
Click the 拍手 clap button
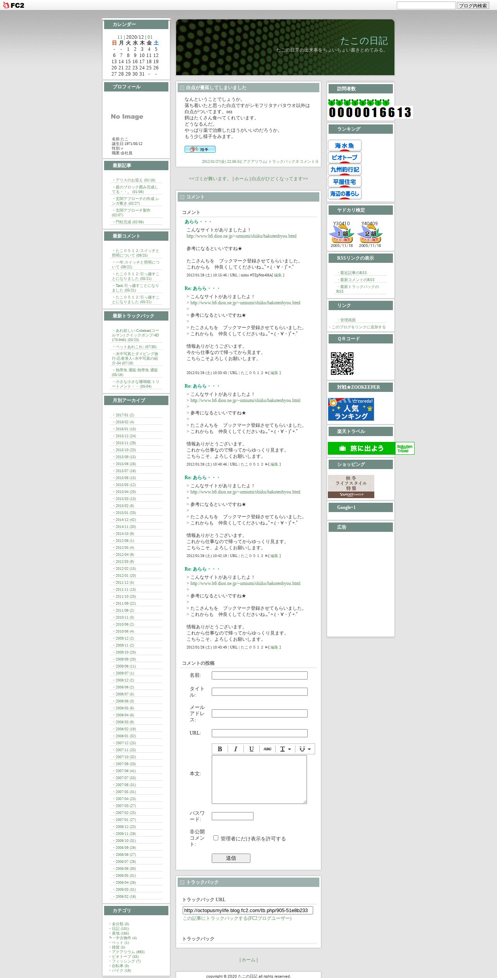coord(200,149)
